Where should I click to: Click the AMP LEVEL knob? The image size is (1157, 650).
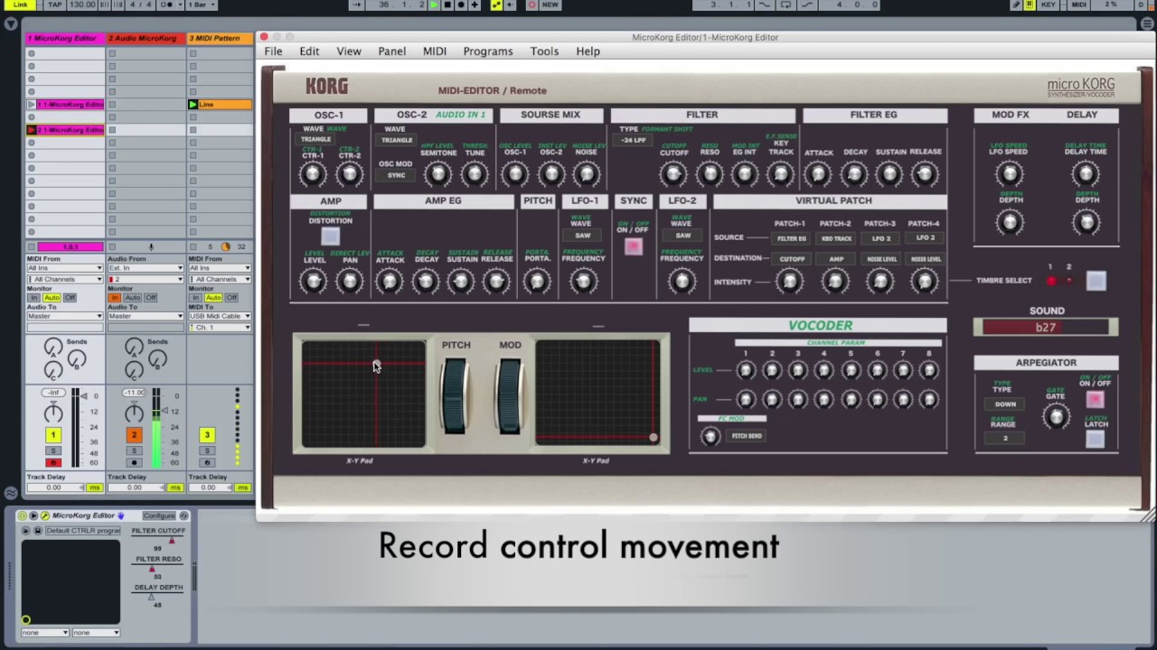[x=314, y=282]
